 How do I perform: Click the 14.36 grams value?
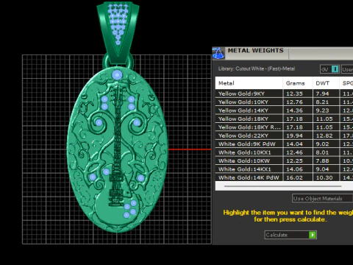tap(294, 110)
